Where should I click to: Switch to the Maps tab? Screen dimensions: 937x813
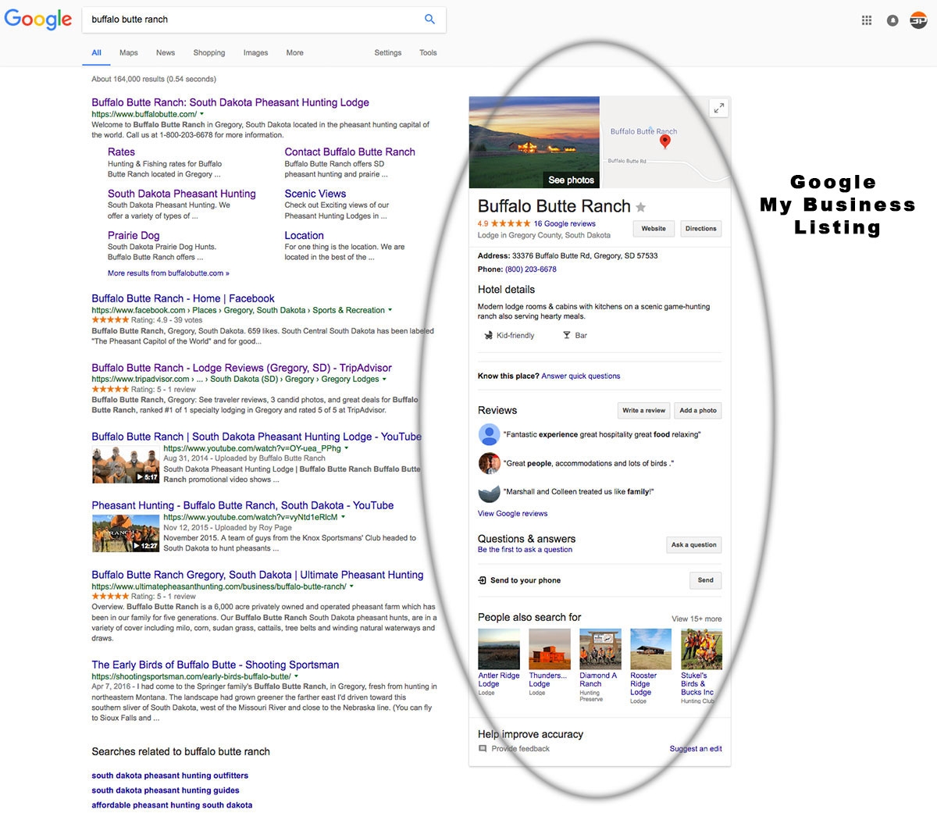point(129,53)
